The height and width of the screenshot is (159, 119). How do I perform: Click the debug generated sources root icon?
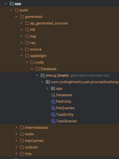click(x=43, y=76)
